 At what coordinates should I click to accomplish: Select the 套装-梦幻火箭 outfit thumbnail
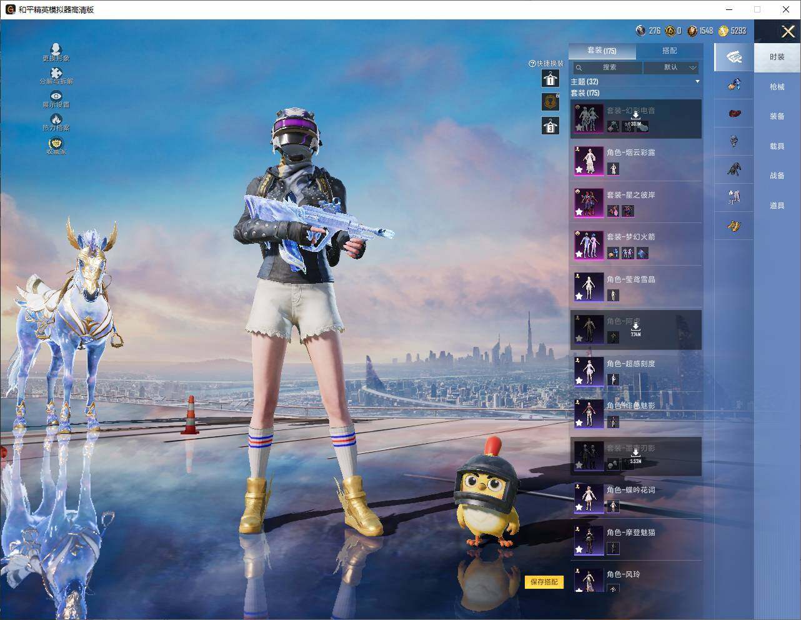tap(589, 244)
